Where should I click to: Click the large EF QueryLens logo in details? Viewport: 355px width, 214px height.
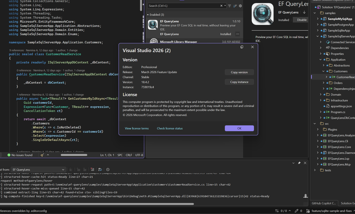(x=263, y=14)
